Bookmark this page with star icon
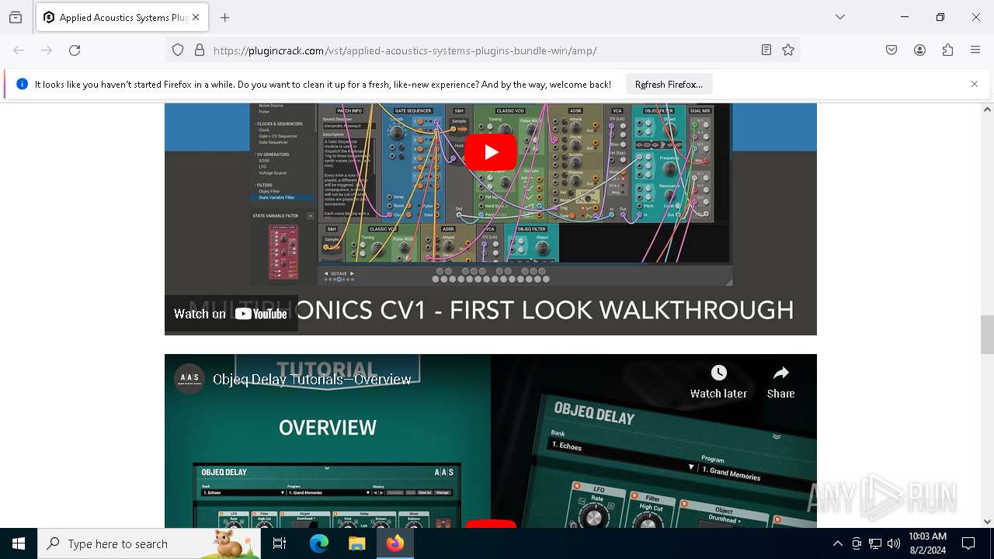 point(788,50)
